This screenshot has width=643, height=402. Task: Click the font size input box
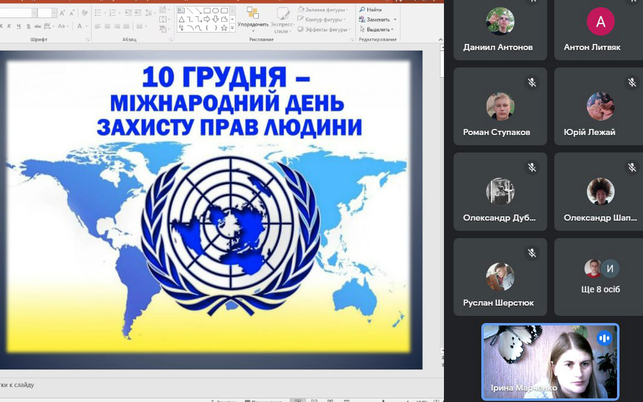(x=45, y=13)
